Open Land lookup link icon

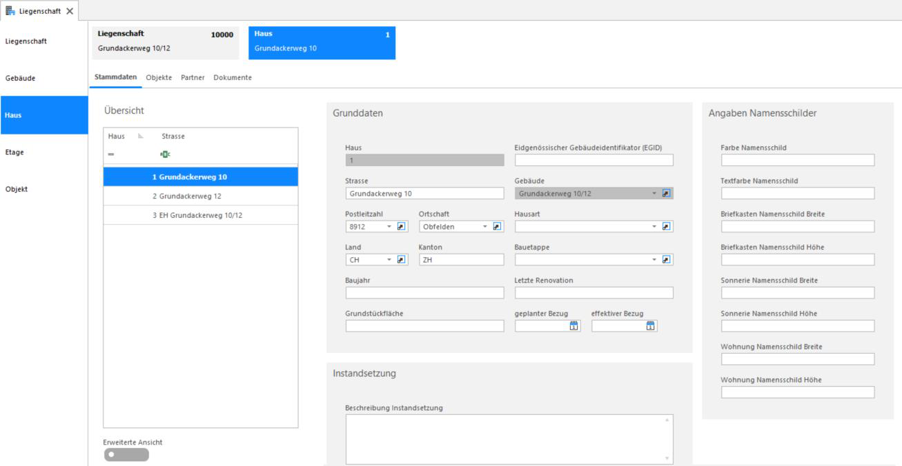pos(402,259)
